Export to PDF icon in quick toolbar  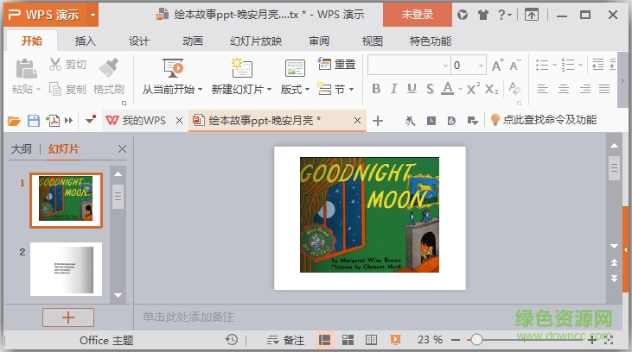[x=53, y=121]
